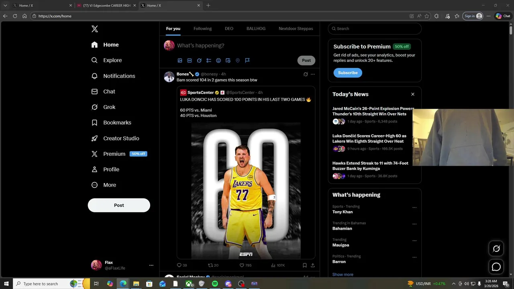Open the Explore page from the sidebar

point(106,60)
